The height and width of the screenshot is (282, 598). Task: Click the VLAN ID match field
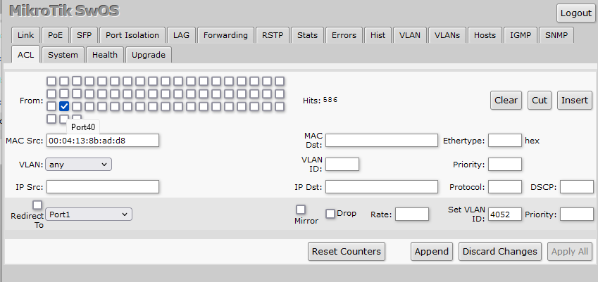pyautogui.click(x=342, y=165)
